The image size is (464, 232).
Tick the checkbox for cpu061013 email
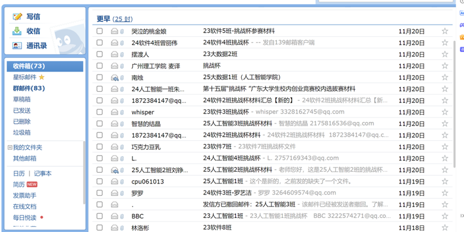coord(100,181)
